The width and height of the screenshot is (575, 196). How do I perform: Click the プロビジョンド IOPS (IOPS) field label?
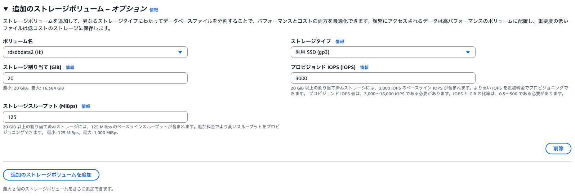[x=323, y=67]
